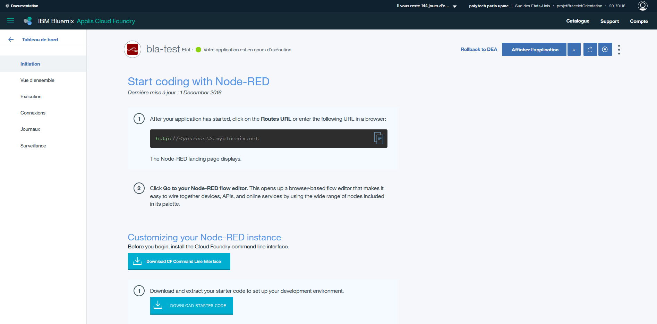Click polytech paris upmc organization label

point(489,6)
